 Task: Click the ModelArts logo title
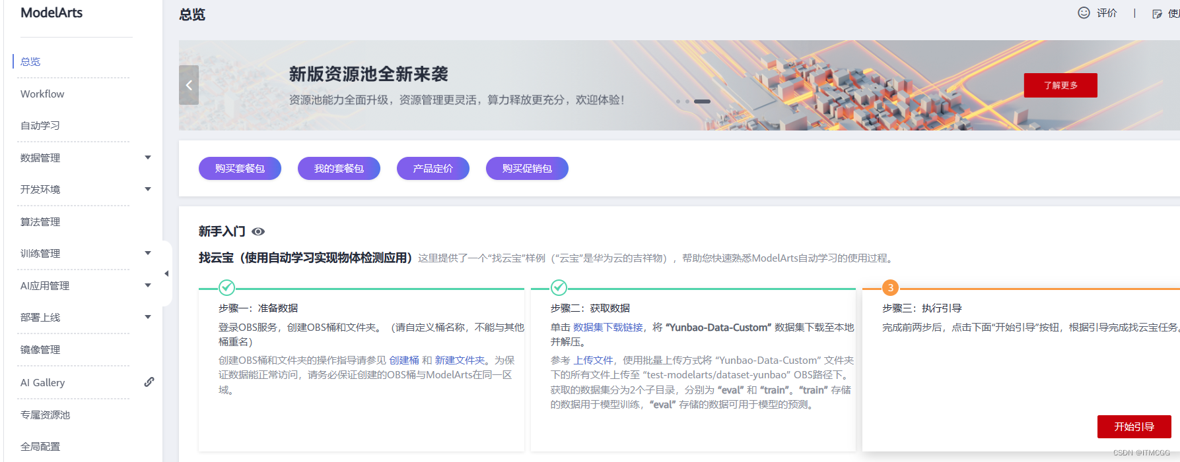52,13
